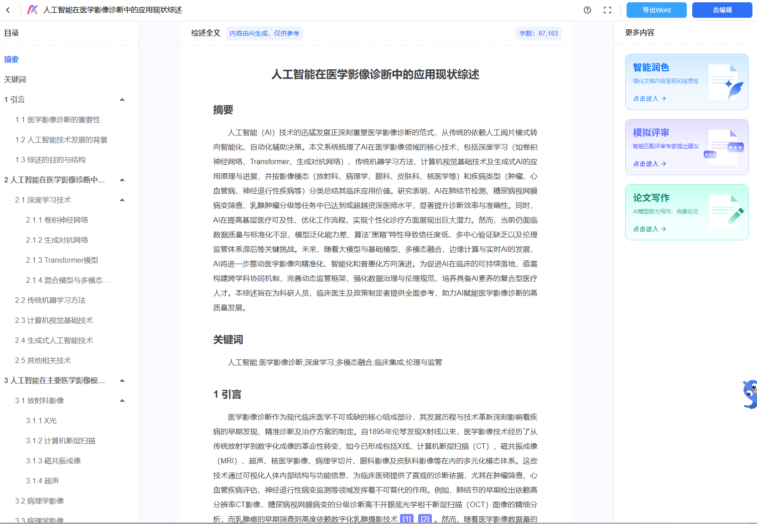Open citation reference [2]

(425, 519)
